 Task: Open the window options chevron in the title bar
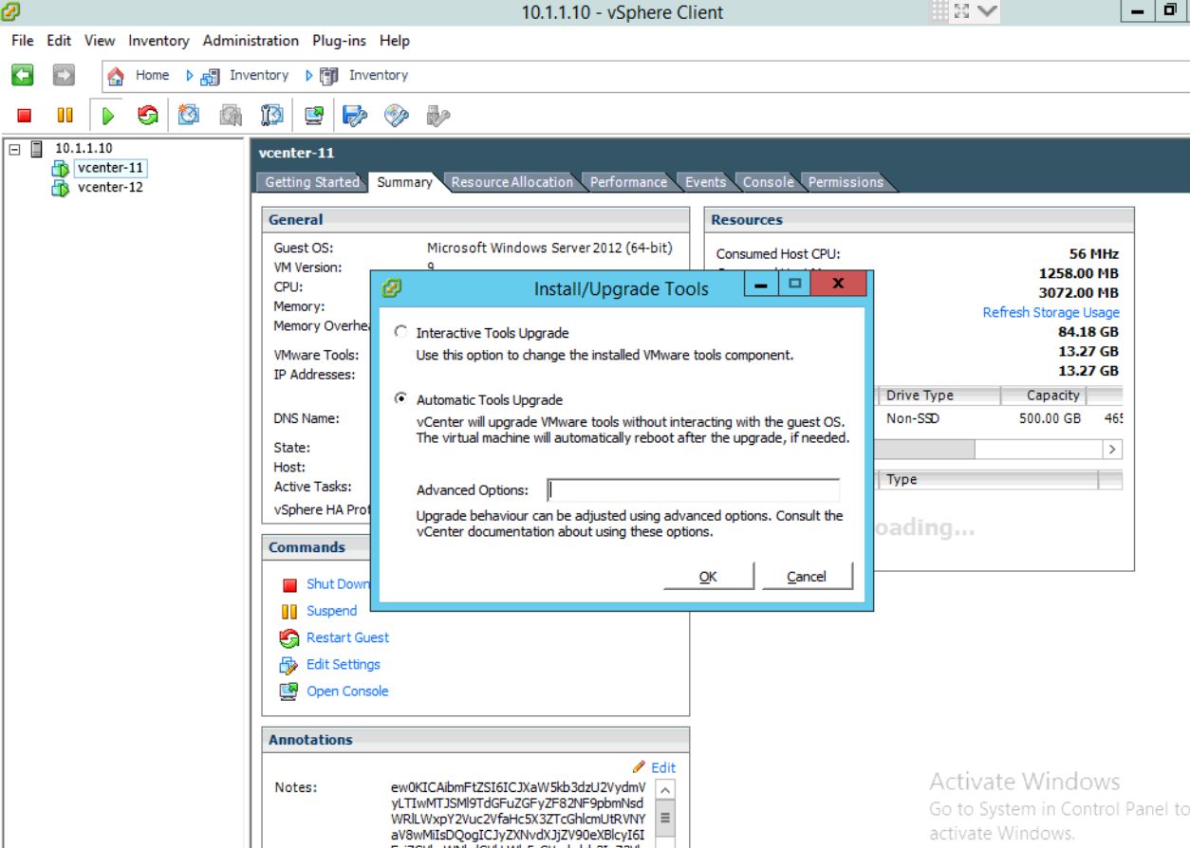point(989,12)
